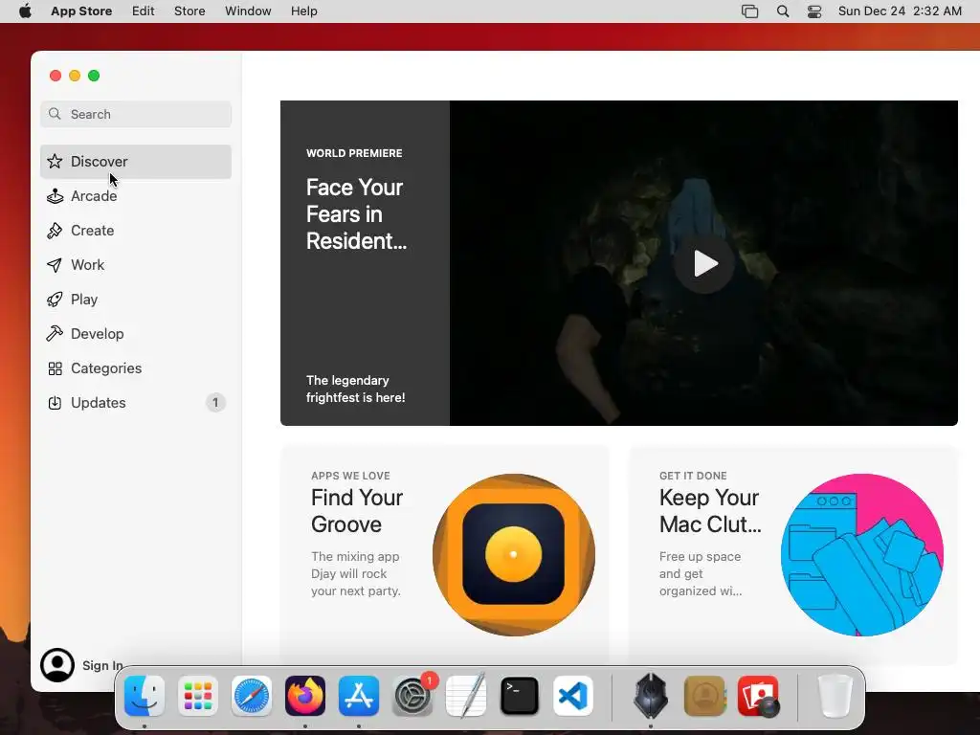Browse the Categories section
This screenshot has height=735, width=980.
point(136,368)
